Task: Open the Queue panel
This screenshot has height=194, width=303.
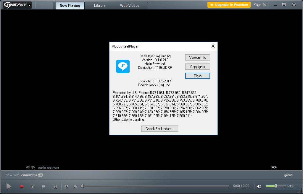Action: pyautogui.click(x=288, y=175)
